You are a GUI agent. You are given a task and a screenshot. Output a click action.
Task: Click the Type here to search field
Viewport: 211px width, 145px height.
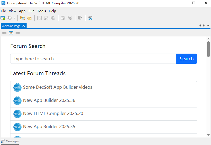(93, 59)
